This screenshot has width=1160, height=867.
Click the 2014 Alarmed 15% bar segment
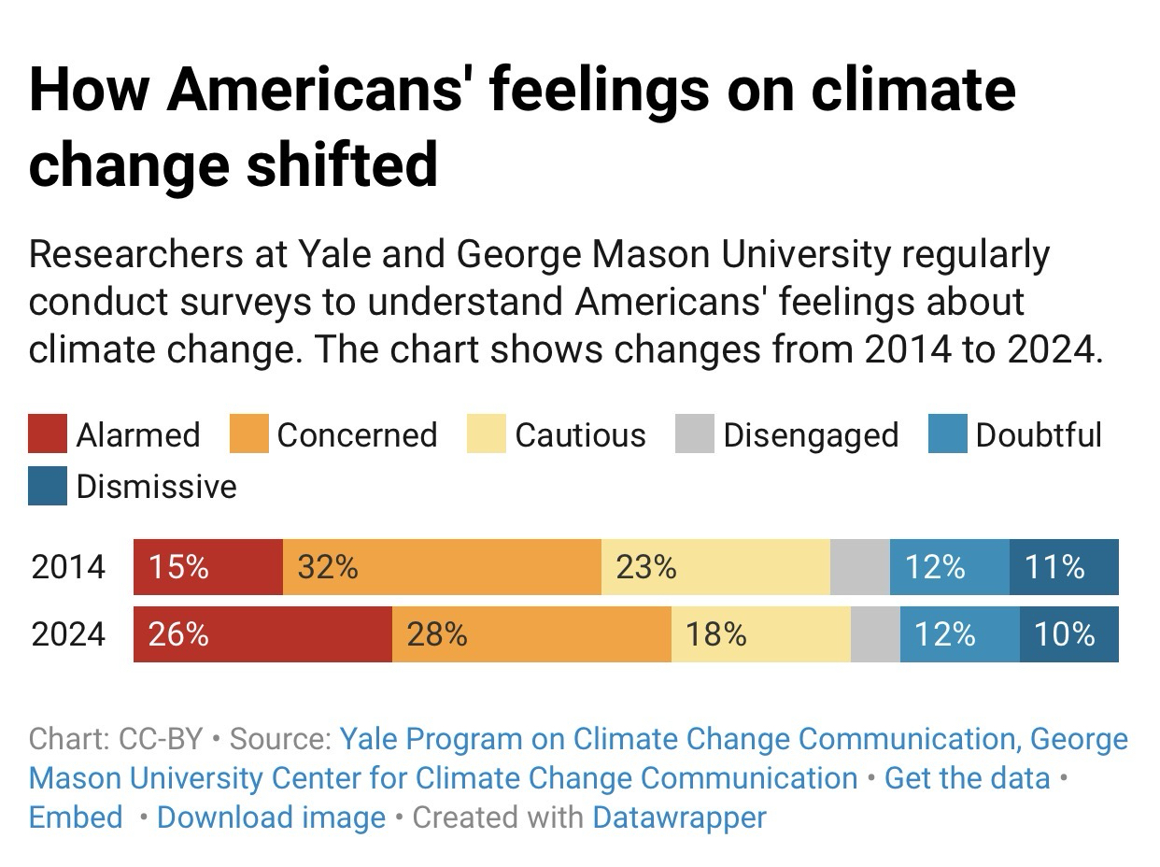(x=208, y=567)
